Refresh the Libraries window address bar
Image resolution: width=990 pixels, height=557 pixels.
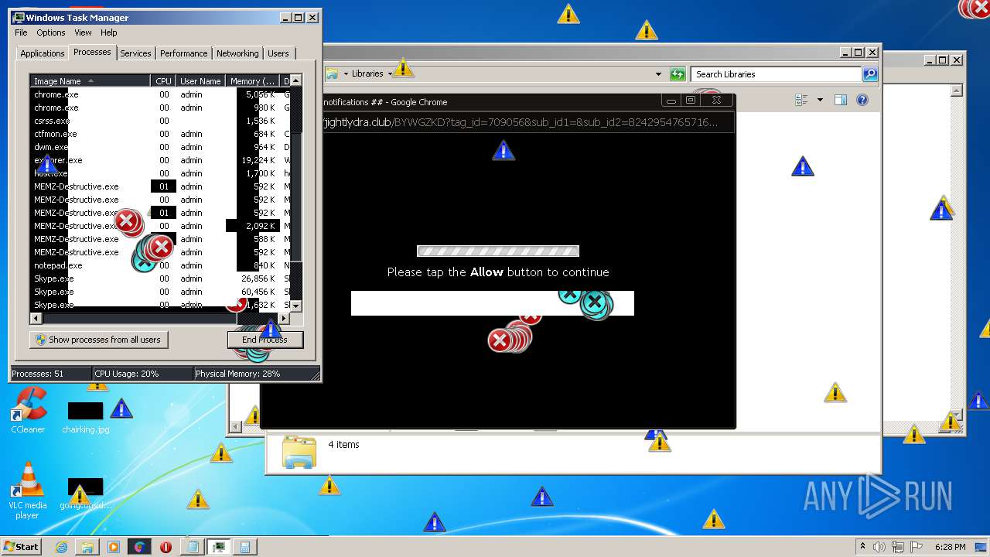(678, 74)
